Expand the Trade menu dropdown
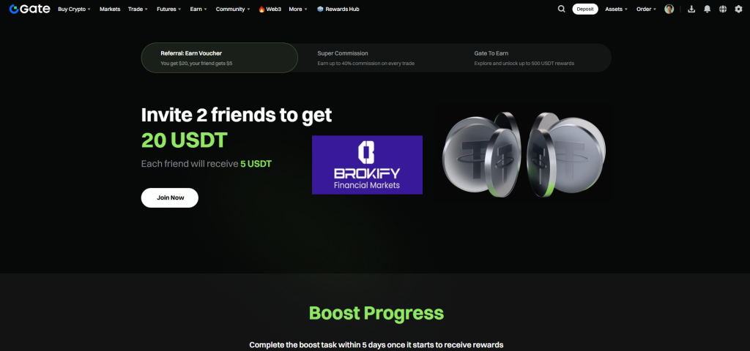Image resolution: width=750 pixels, height=351 pixels. pyautogui.click(x=138, y=9)
